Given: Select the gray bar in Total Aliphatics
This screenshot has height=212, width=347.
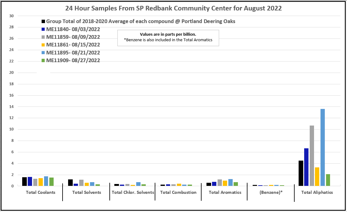Looking at the screenshot, I should click(x=312, y=156).
